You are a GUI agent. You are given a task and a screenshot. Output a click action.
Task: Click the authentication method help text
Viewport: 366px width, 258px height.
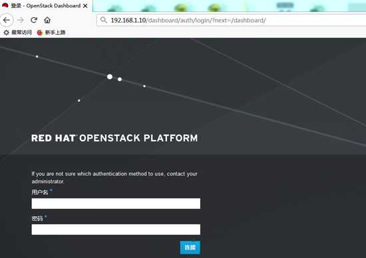pyautogui.click(x=114, y=178)
